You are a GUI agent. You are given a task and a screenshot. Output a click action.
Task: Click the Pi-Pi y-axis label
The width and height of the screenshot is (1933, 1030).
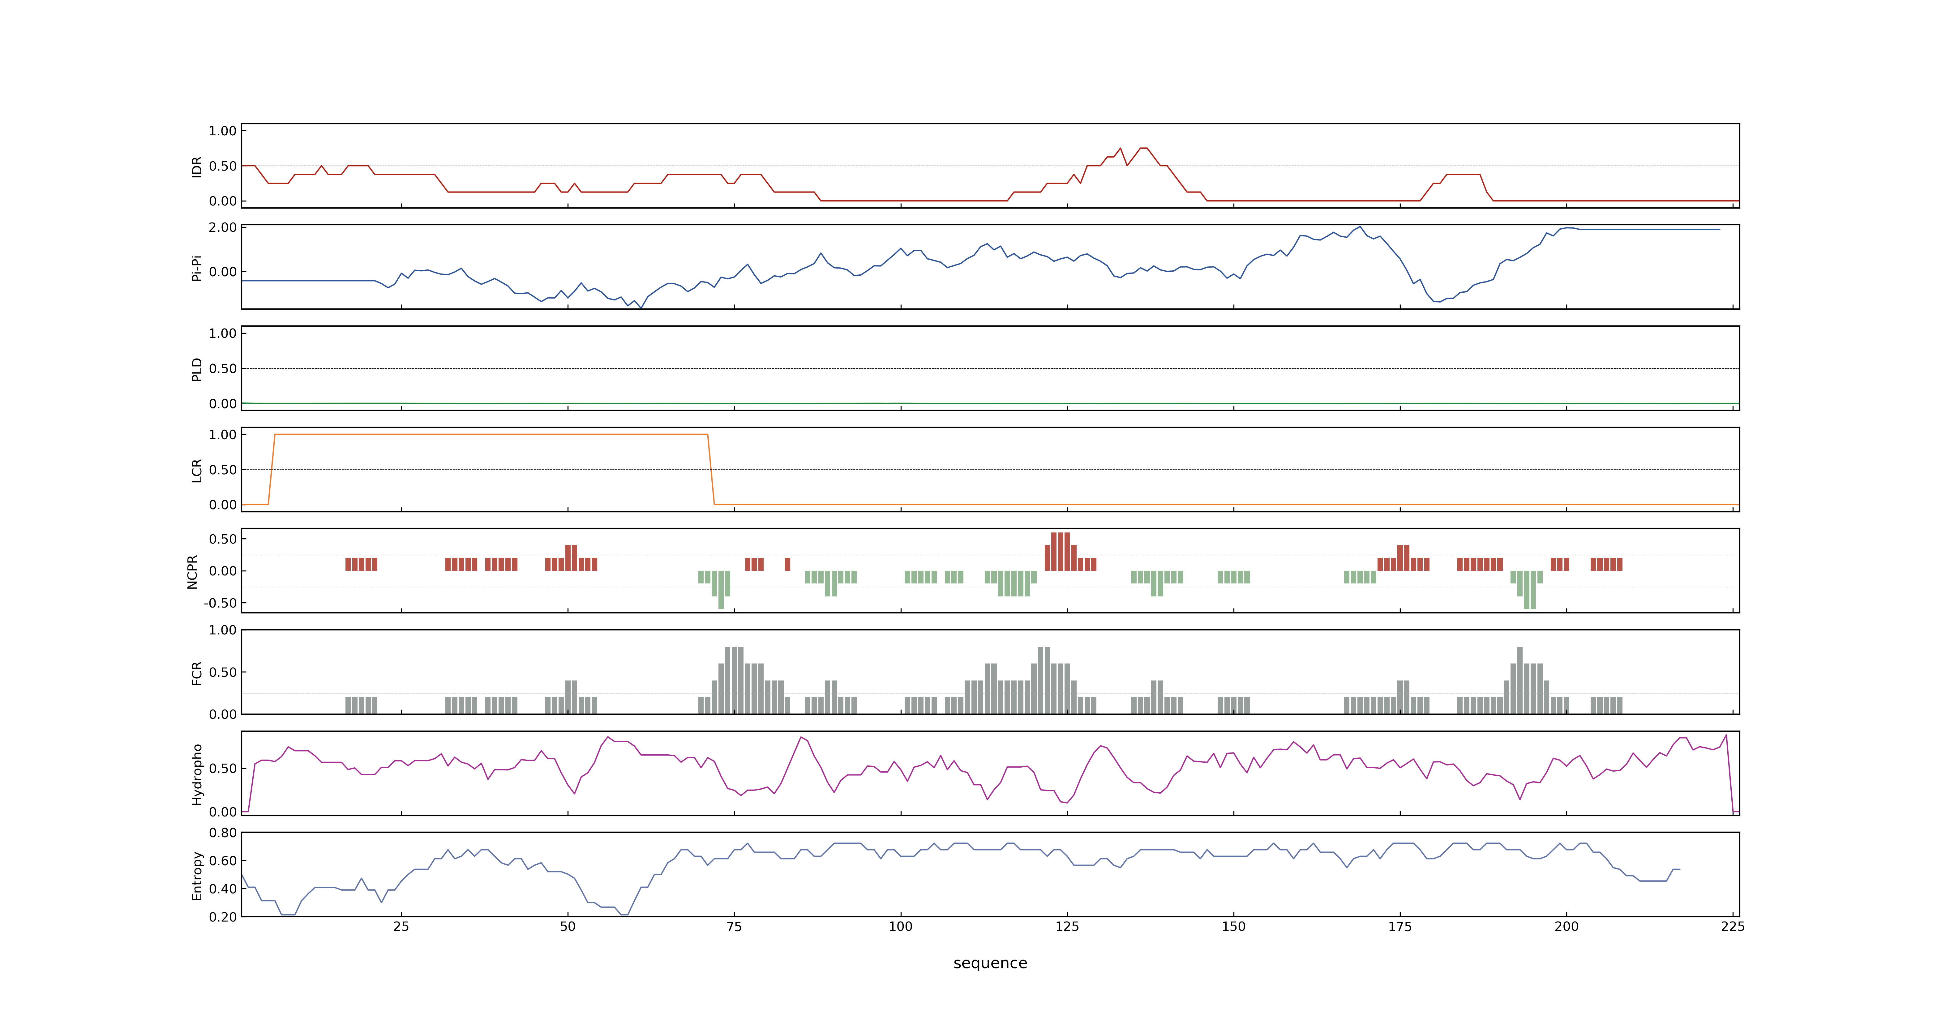(x=197, y=268)
